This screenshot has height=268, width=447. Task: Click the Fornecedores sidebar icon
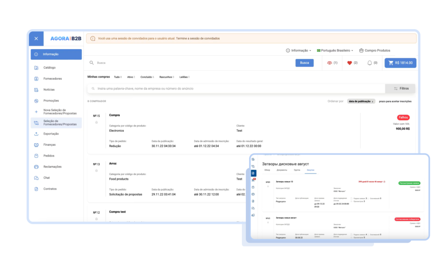(x=36, y=79)
